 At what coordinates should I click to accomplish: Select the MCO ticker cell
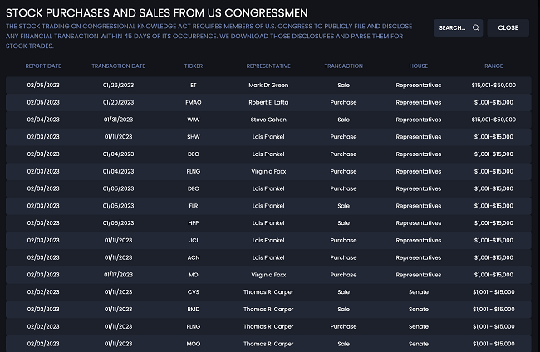[194, 344]
